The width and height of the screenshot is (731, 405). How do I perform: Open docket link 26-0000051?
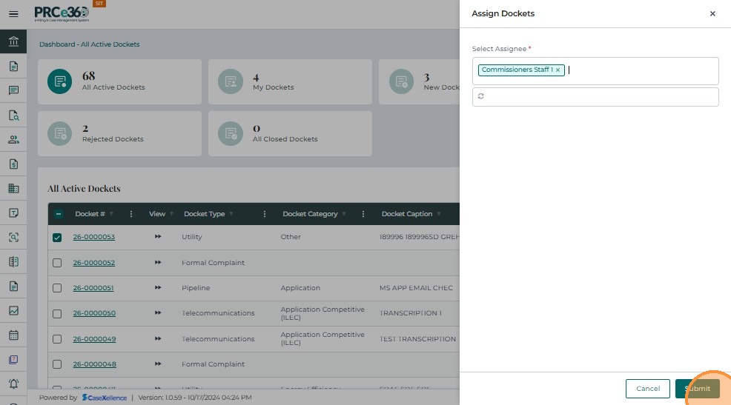coord(93,288)
